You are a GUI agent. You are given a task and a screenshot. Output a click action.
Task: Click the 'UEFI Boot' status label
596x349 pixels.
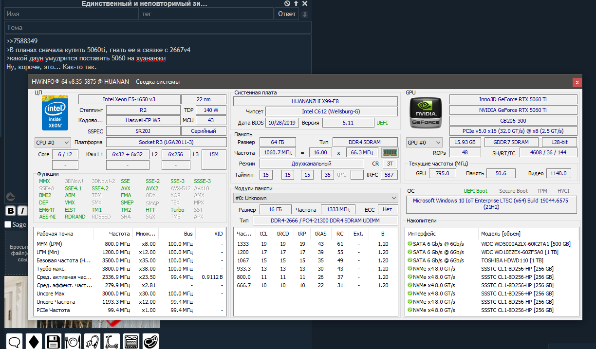(475, 191)
